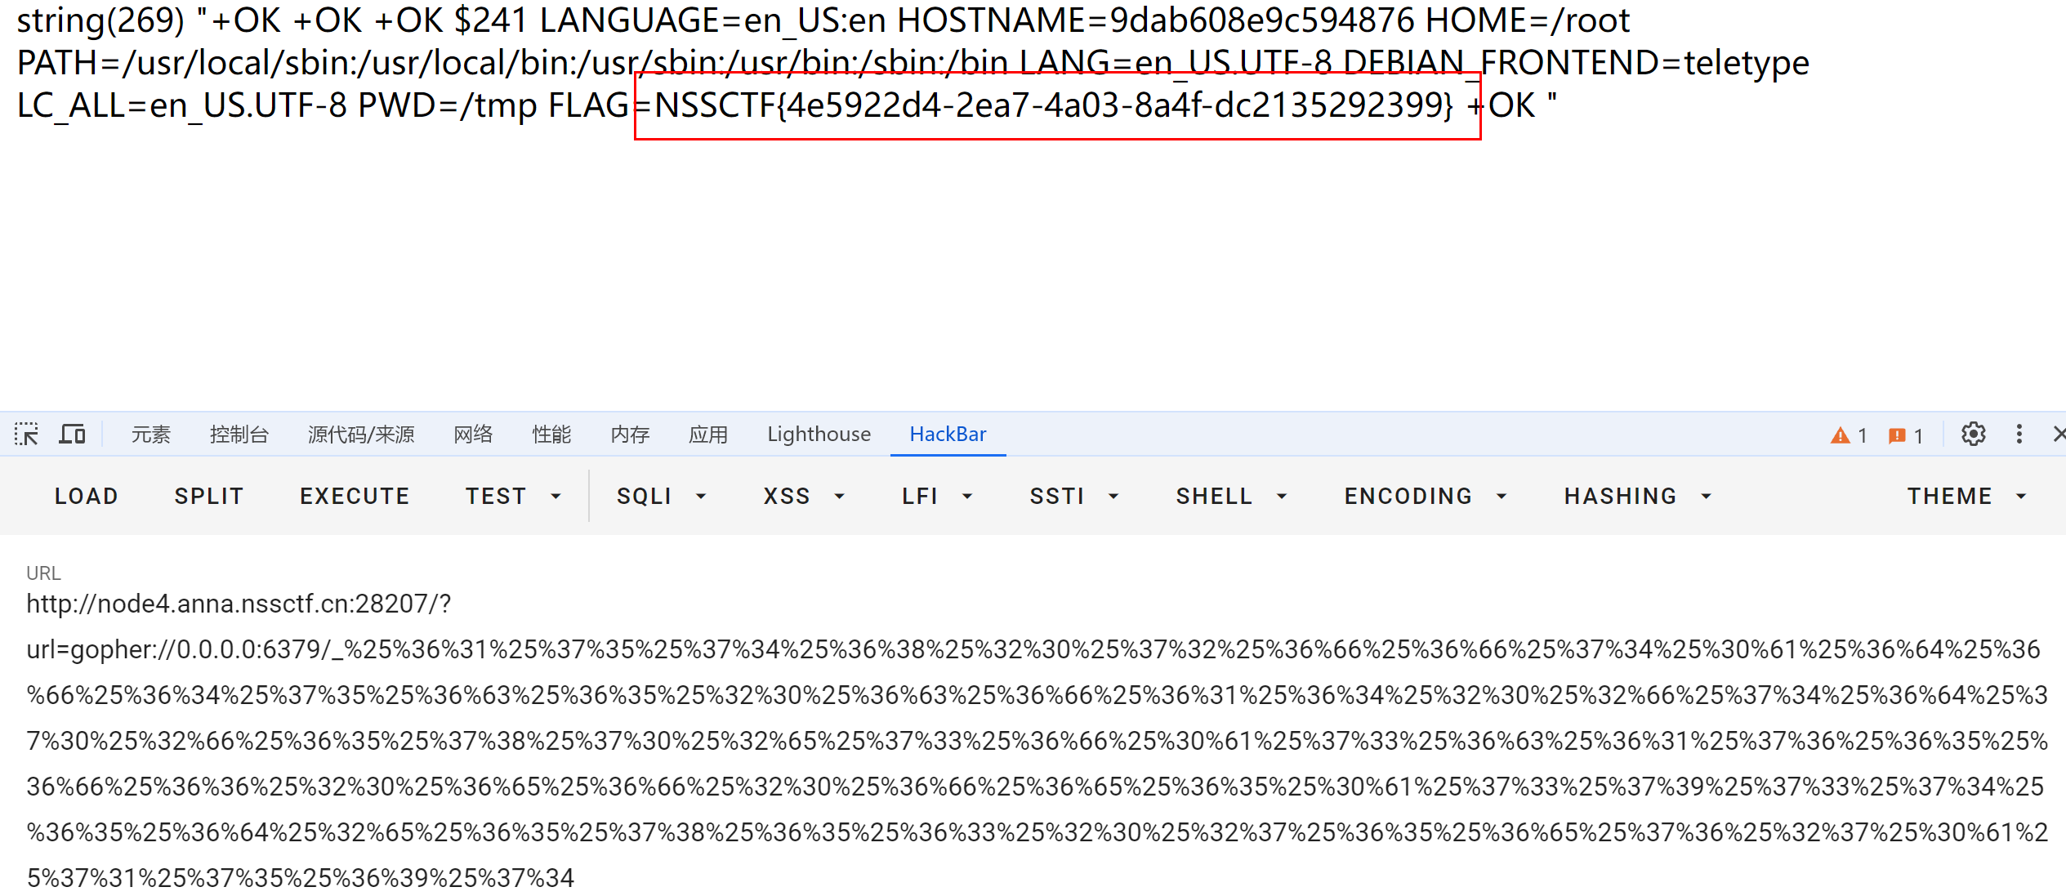Image resolution: width=2066 pixels, height=896 pixels.
Task: Click the NSSCTF flag text in output
Action: coord(1054,105)
